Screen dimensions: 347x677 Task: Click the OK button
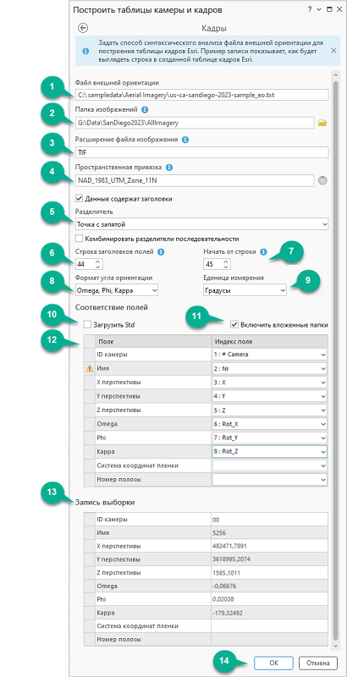[273, 663]
